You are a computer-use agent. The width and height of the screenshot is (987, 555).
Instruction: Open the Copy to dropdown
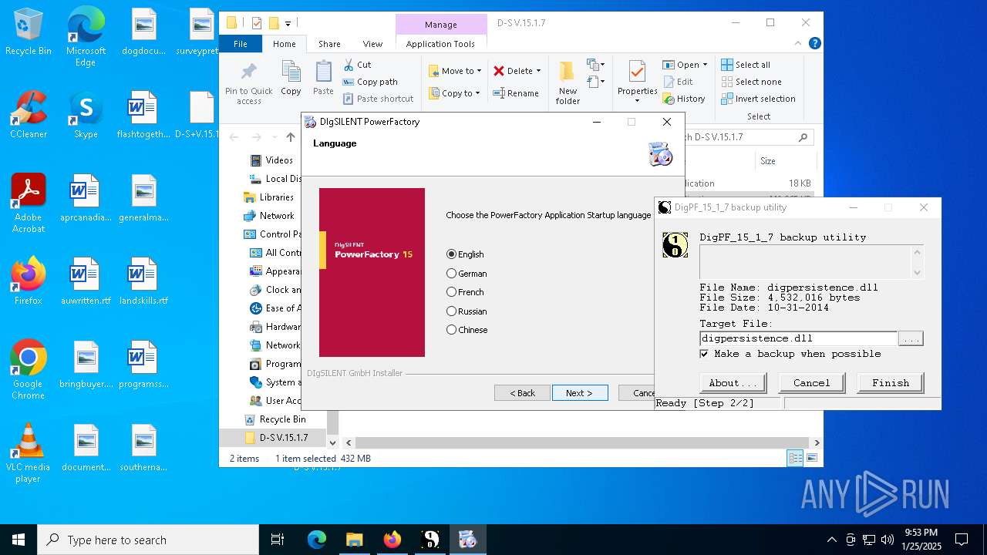tap(454, 93)
